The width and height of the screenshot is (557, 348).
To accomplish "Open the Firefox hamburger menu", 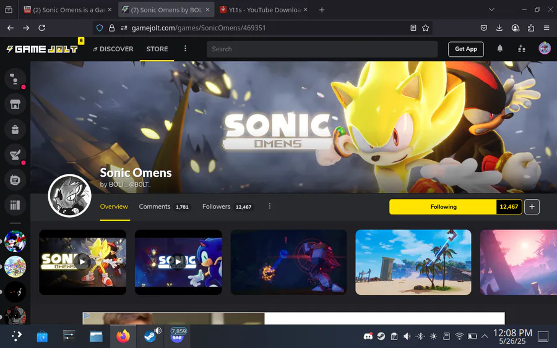I will click(x=546, y=28).
